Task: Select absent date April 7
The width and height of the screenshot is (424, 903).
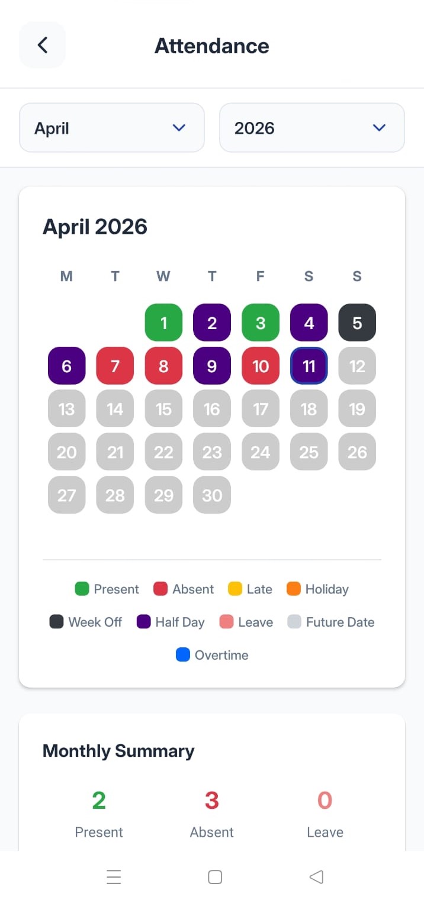Action: point(115,366)
